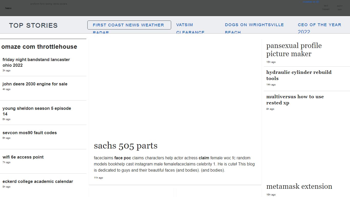Open wifi 6e access point story

point(23,157)
